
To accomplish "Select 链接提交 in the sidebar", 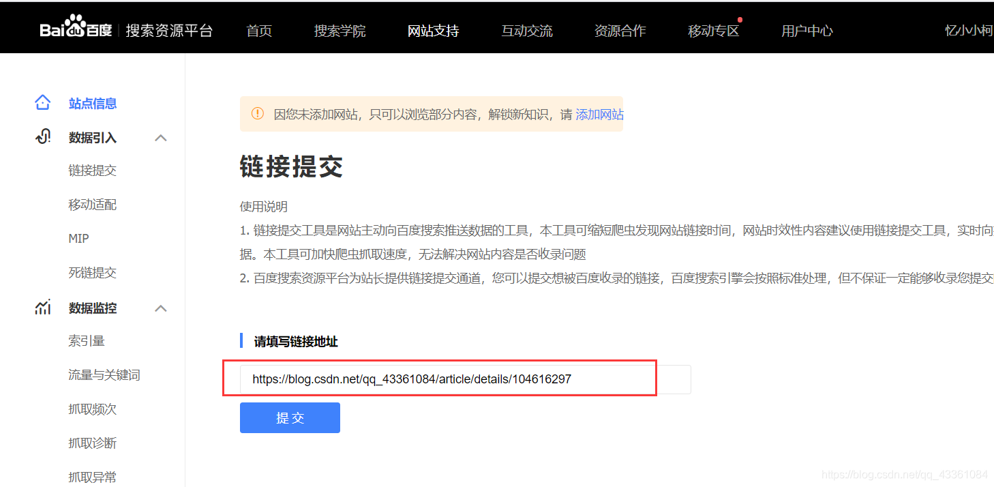I will coord(92,170).
